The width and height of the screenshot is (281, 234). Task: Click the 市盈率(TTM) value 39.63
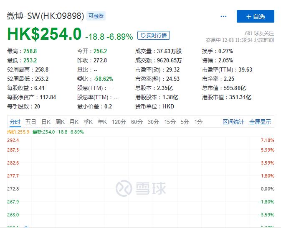click(x=245, y=70)
